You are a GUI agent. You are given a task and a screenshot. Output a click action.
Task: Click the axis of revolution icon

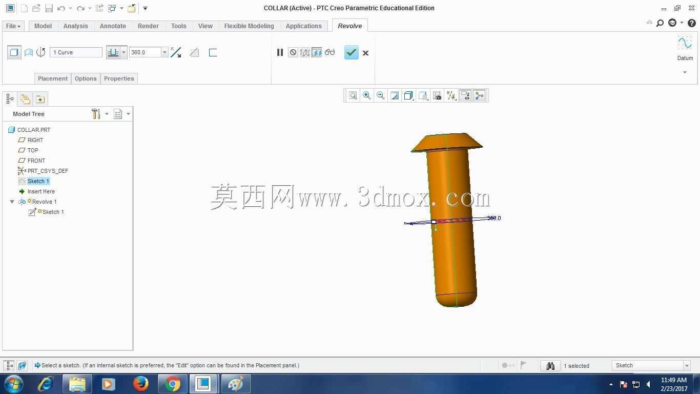(x=41, y=52)
